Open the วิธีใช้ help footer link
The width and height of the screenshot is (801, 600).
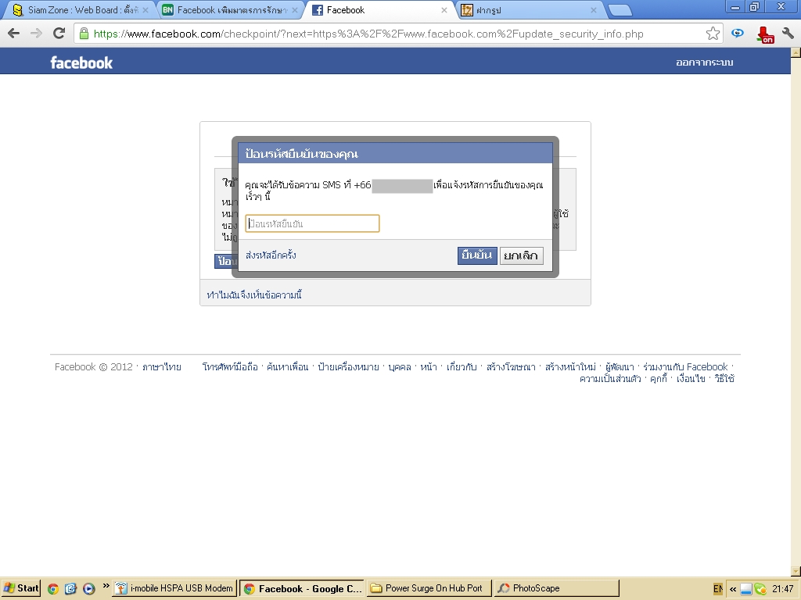pos(724,379)
